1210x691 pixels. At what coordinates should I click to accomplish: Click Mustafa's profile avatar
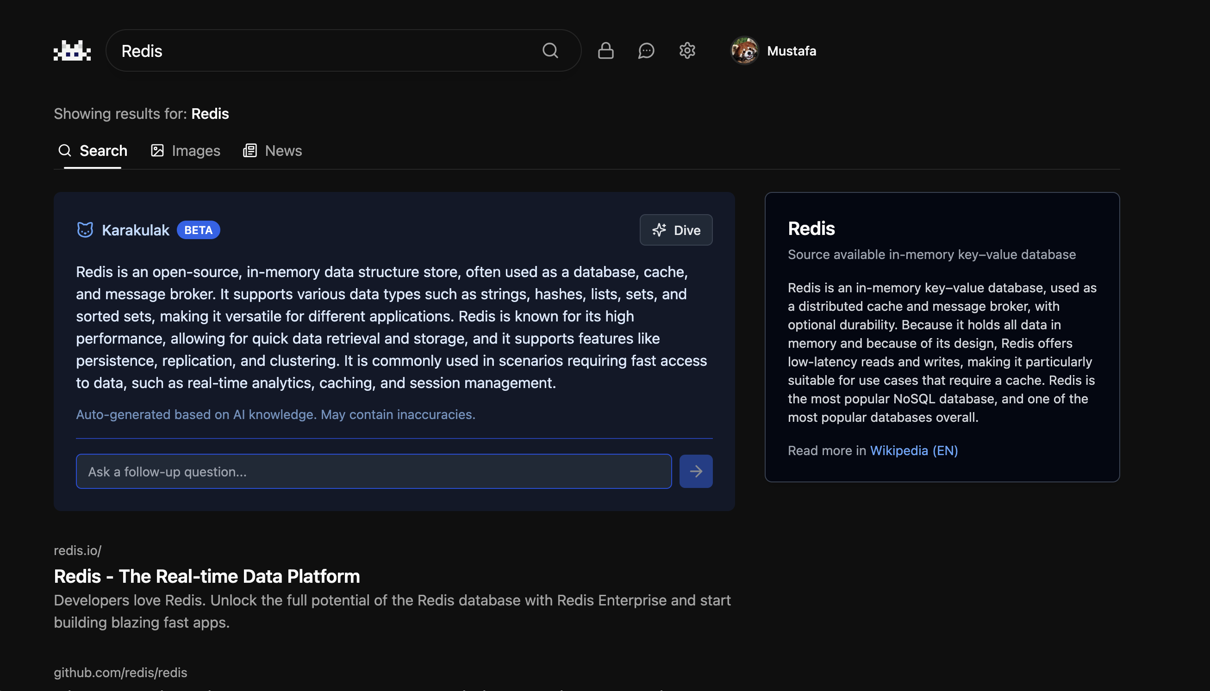pos(744,50)
